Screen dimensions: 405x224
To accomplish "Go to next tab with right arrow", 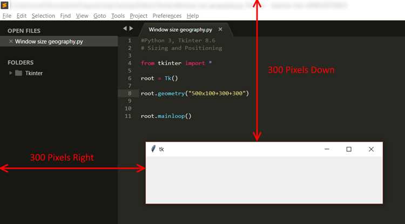I will (x=131, y=29).
